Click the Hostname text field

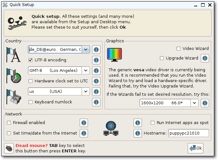pyautogui.click(x=189, y=133)
